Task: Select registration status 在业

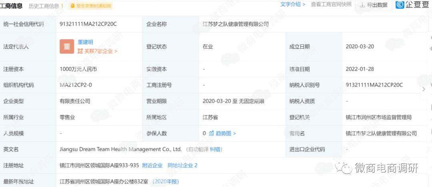Action: point(208,46)
